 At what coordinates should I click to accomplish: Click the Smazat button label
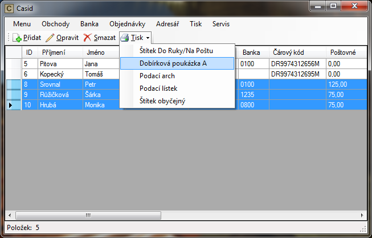click(x=105, y=38)
